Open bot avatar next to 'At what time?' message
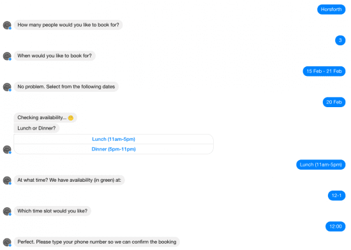 click(7, 180)
